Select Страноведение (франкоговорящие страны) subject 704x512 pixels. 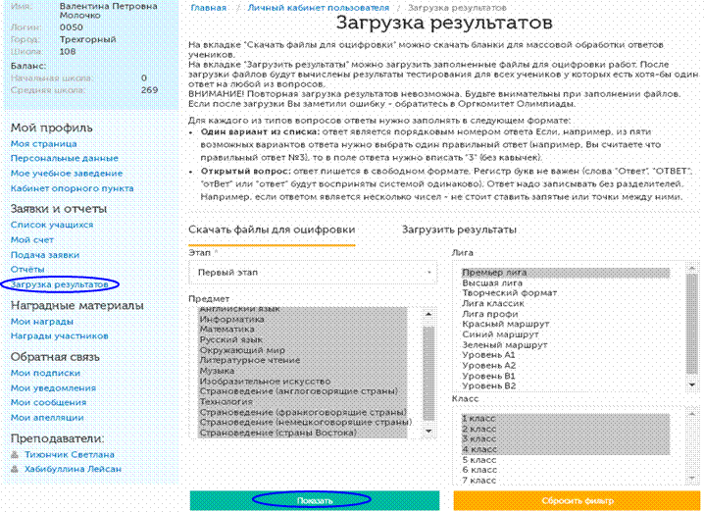tap(303, 412)
